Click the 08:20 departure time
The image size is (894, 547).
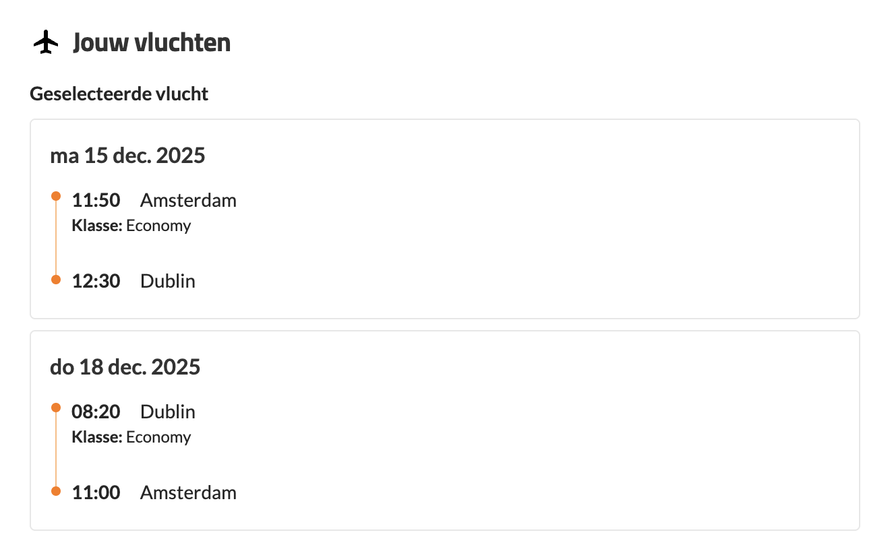96,412
